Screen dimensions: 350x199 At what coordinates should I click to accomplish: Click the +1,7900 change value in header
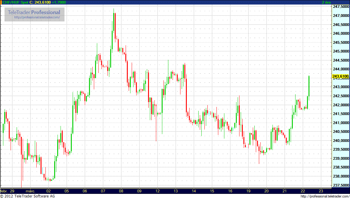tap(59, 2)
